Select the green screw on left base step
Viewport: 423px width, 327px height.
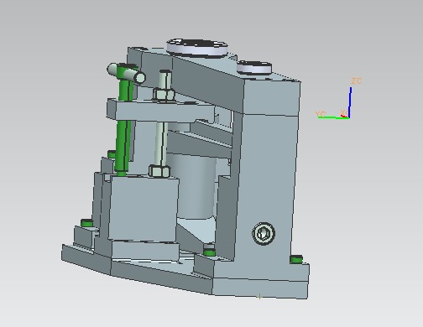pyautogui.click(x=87, y=223)
